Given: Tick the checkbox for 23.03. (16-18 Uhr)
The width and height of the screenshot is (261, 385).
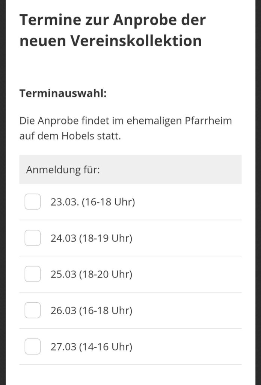Looking at the screenshot, I should tap(33, 202).
